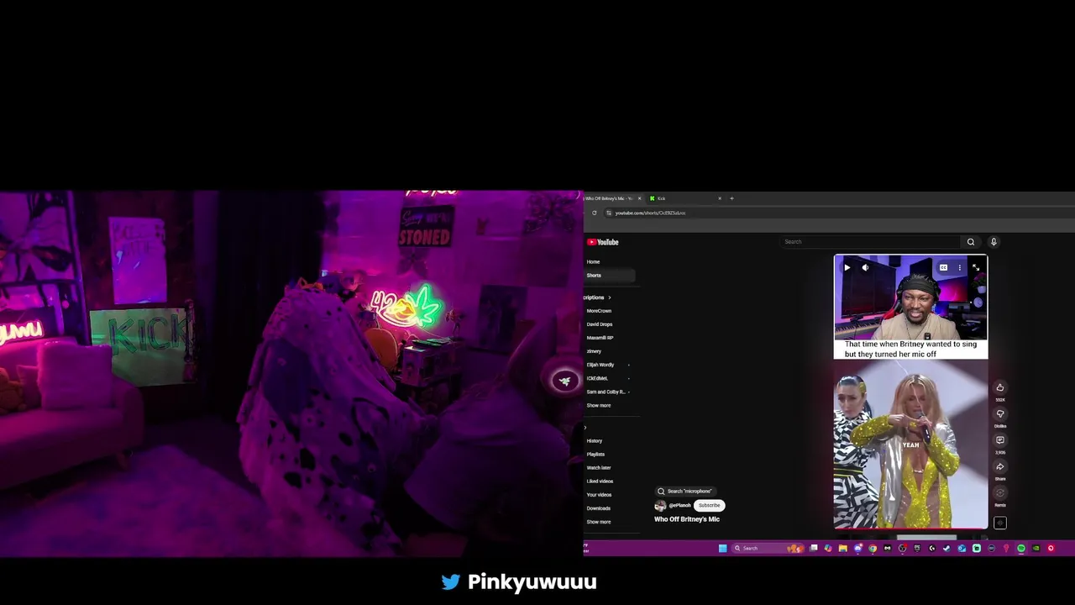1075x605 pixels.
Task: Open File Explorer from taskbar
Action: [842, 549]
